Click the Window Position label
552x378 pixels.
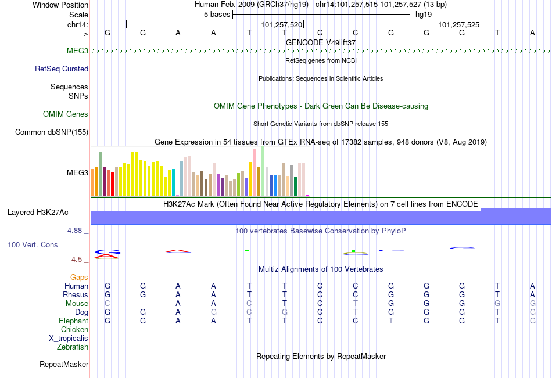coord(60,5)
